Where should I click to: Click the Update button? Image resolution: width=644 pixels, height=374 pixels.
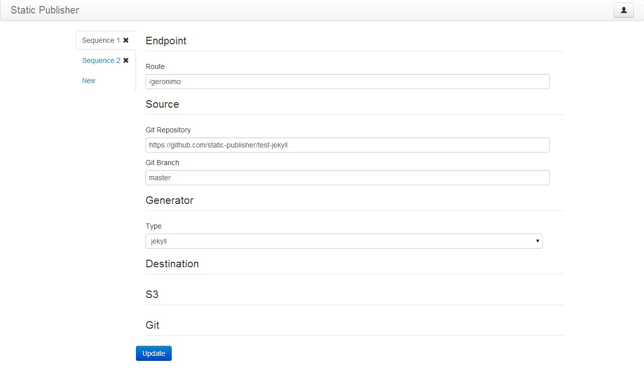pos(154,353)
